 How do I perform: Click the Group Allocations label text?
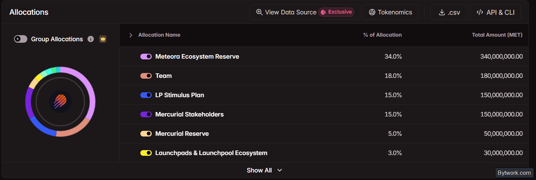(x=57, y=39)
